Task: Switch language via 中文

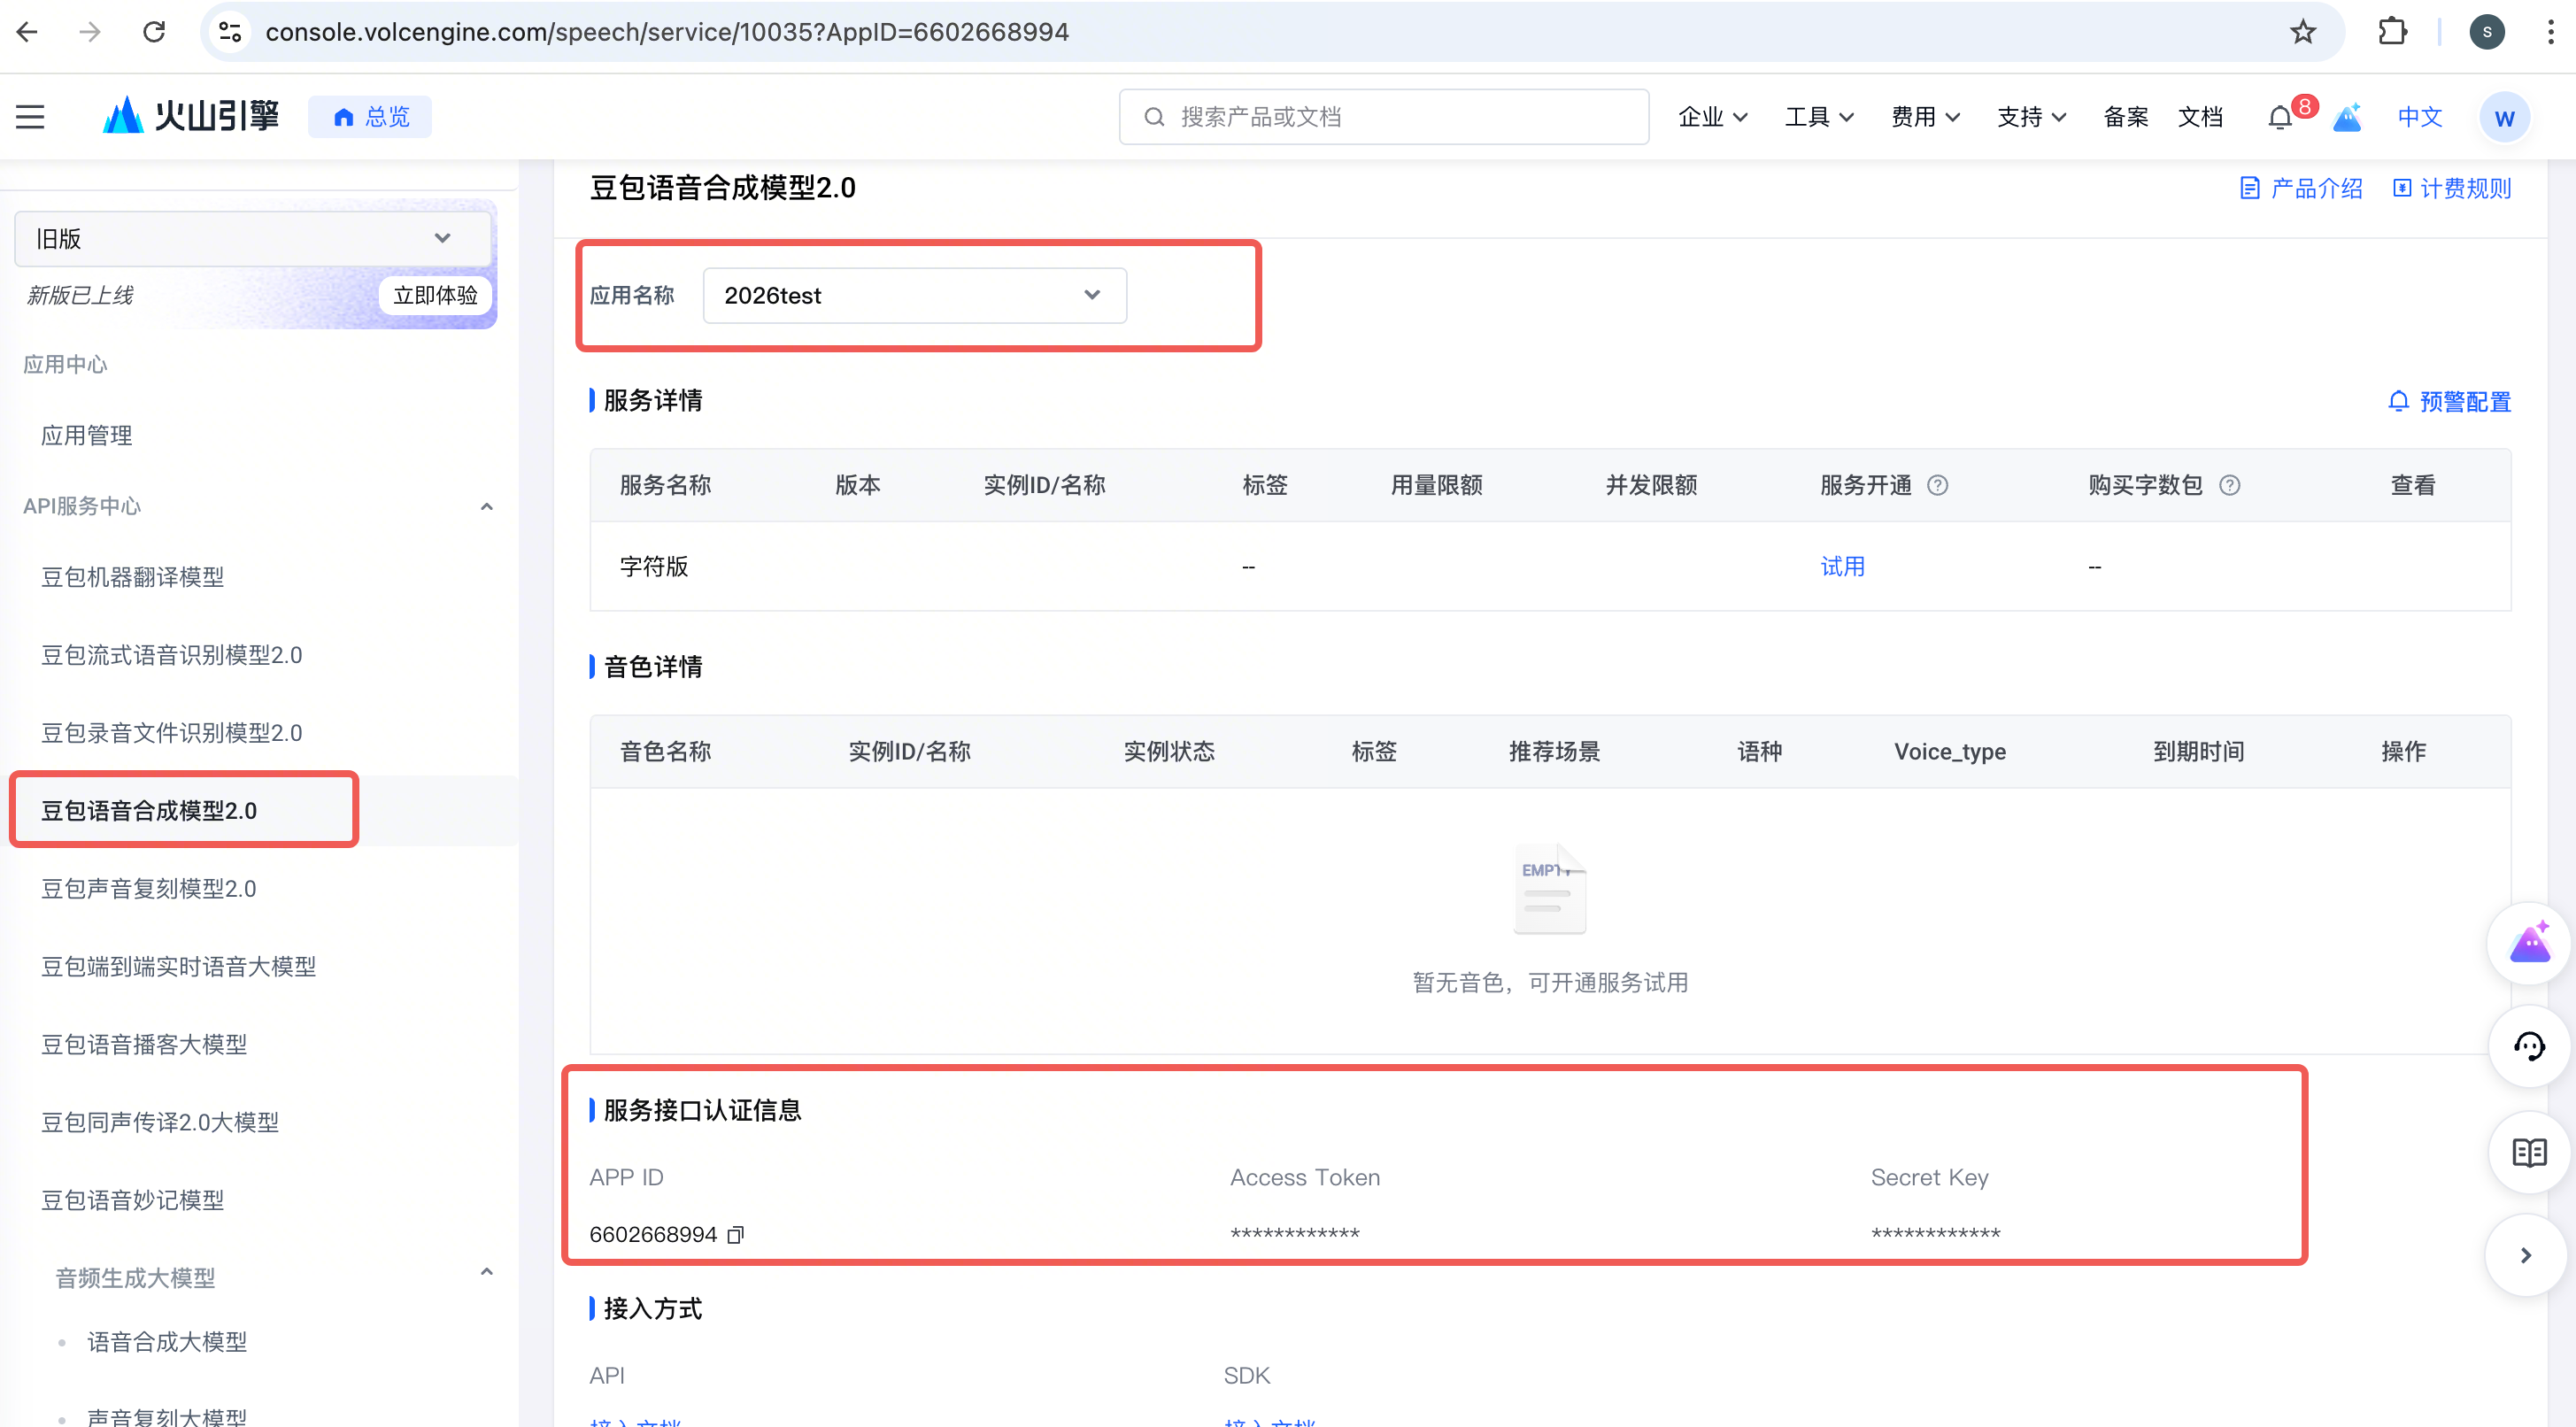Action: click(2420, 117)
